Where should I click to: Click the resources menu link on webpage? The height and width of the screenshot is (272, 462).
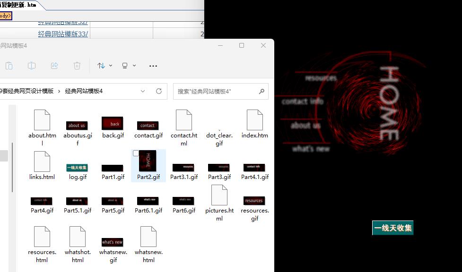(x=321, y=78)
